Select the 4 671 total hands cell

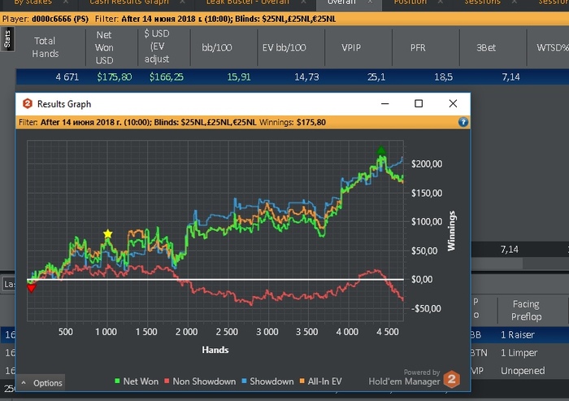(67, 77)
